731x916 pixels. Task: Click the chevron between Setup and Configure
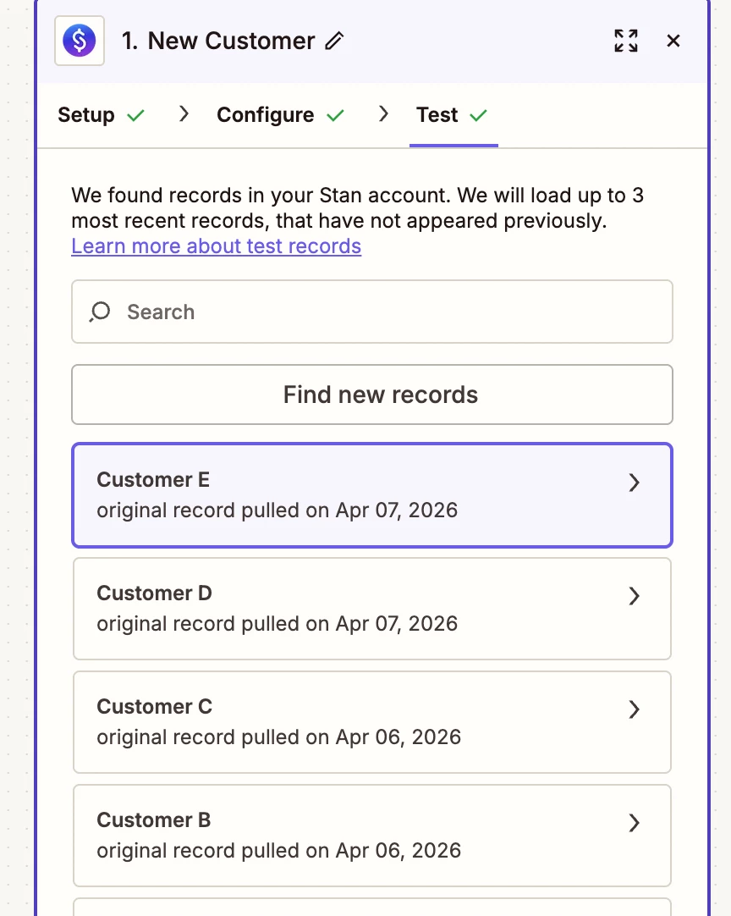pos(184,114)
